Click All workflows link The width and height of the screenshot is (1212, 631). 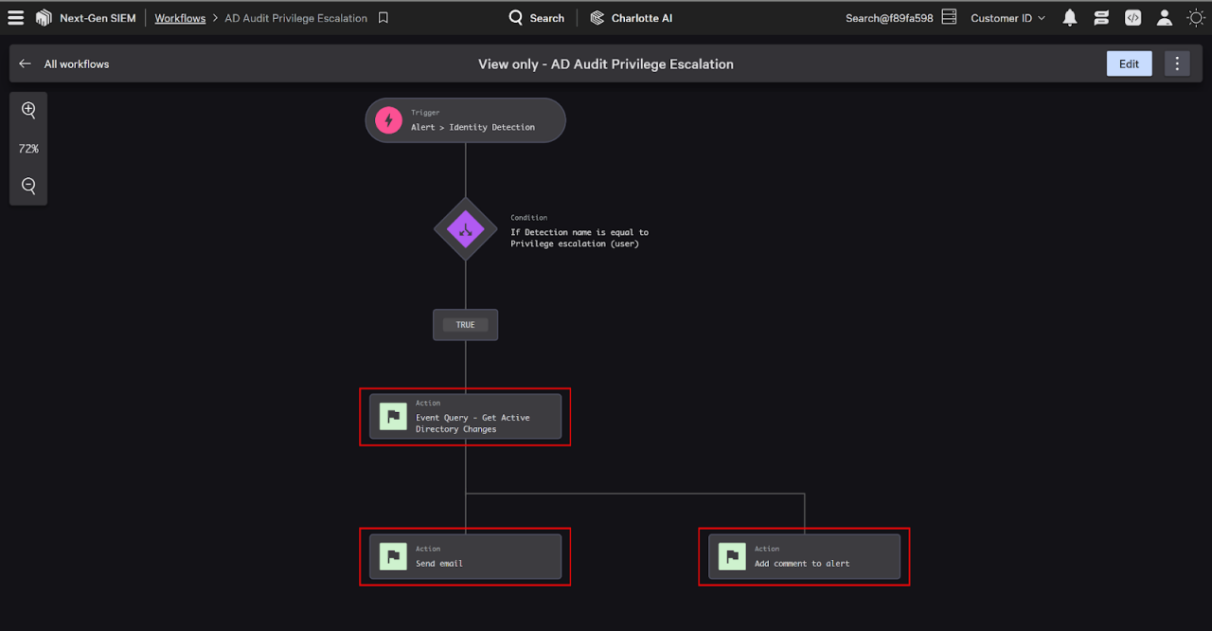(77, 64)
